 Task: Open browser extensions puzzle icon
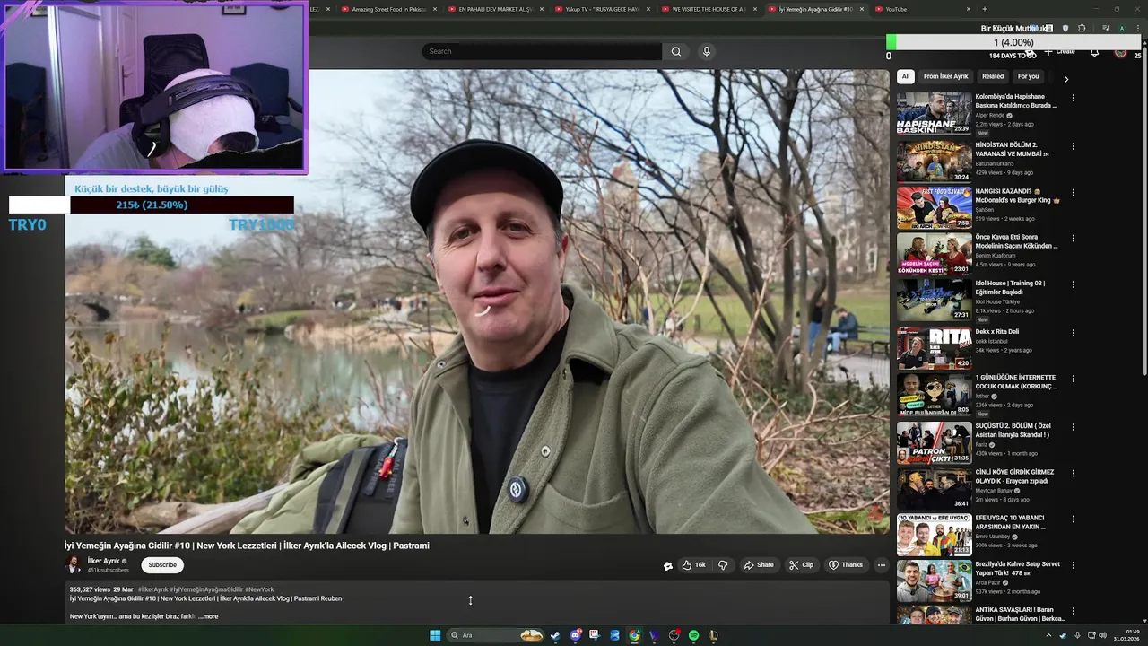point(1082,29)
